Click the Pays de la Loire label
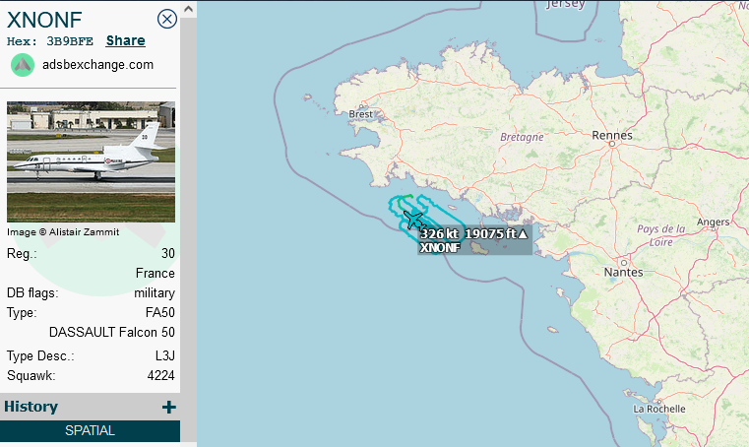This screenshot has width=749, height=447. [661, 235]
